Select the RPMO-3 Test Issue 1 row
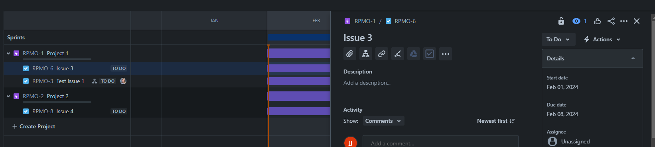Image resolution: width=655 pixels, height=147 pixels. pos(67,81)
